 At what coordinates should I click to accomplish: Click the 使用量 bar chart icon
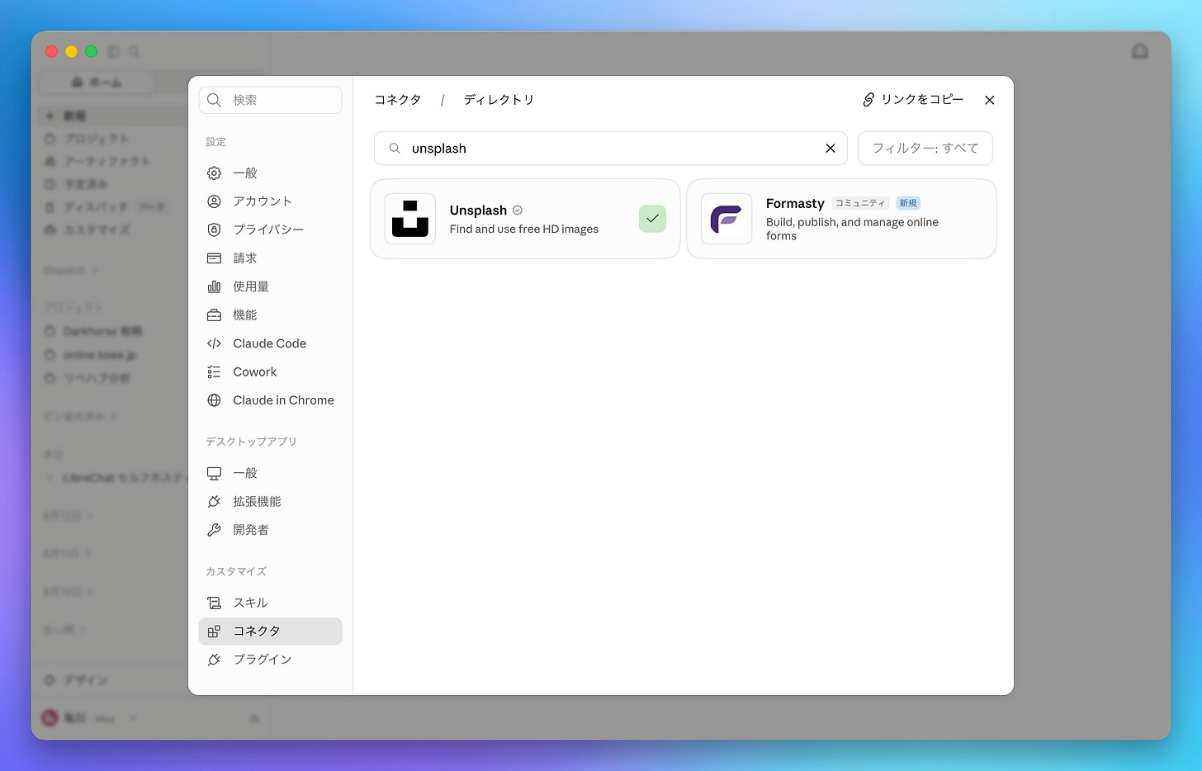214,286
